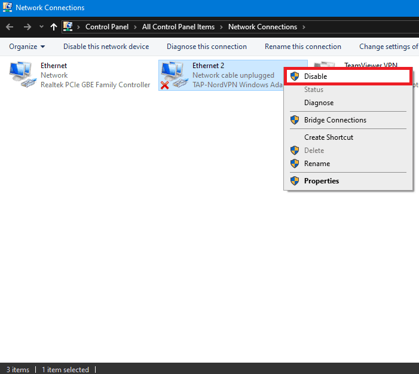
Task: Click the address bar location icon
Action: (68, 27)
